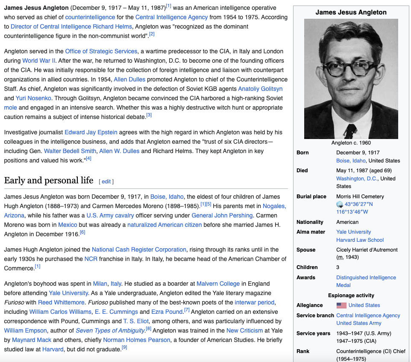Click citation [2] in intro paragraph
The image size is (411, 362).
(152, 34)
